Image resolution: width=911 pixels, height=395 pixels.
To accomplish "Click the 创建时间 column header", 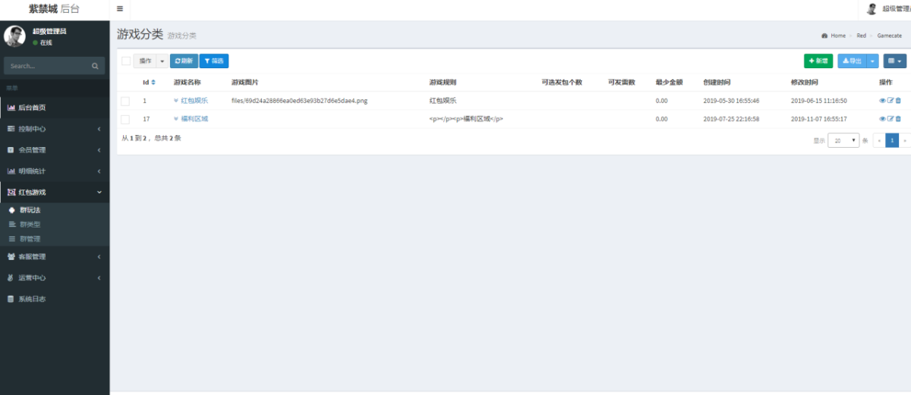I will point(717,82).
